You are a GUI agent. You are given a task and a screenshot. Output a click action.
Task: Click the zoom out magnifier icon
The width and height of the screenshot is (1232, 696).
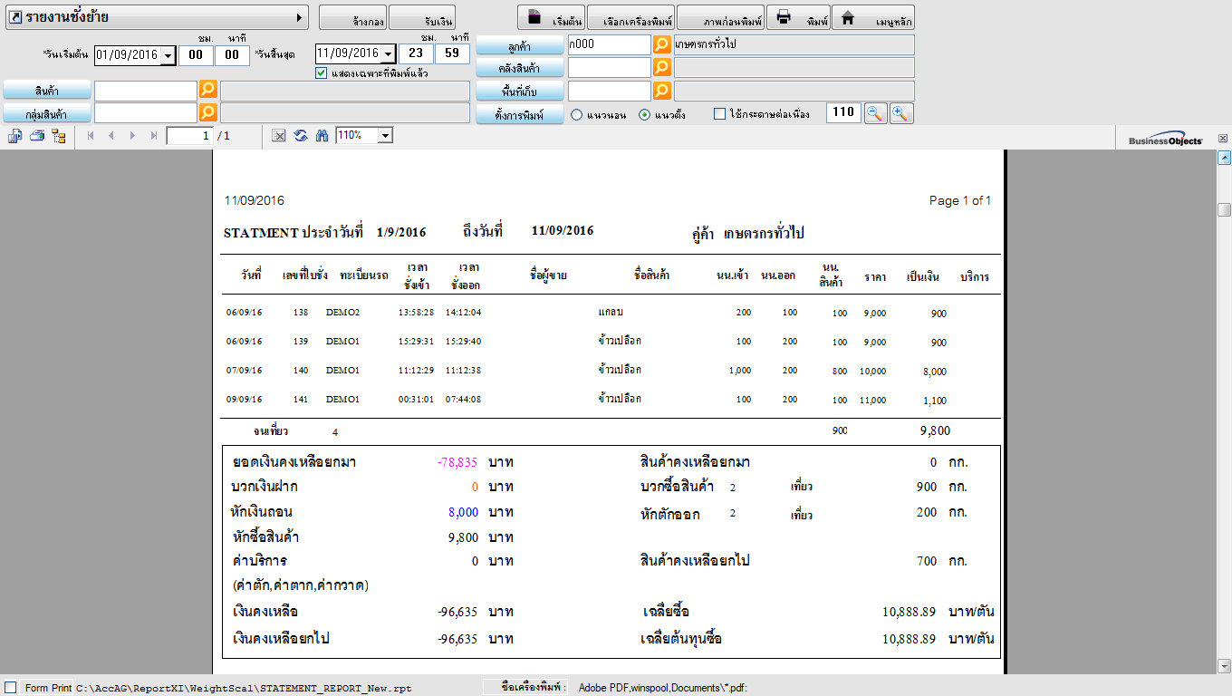pyautogui.click(x=875, y=113)
